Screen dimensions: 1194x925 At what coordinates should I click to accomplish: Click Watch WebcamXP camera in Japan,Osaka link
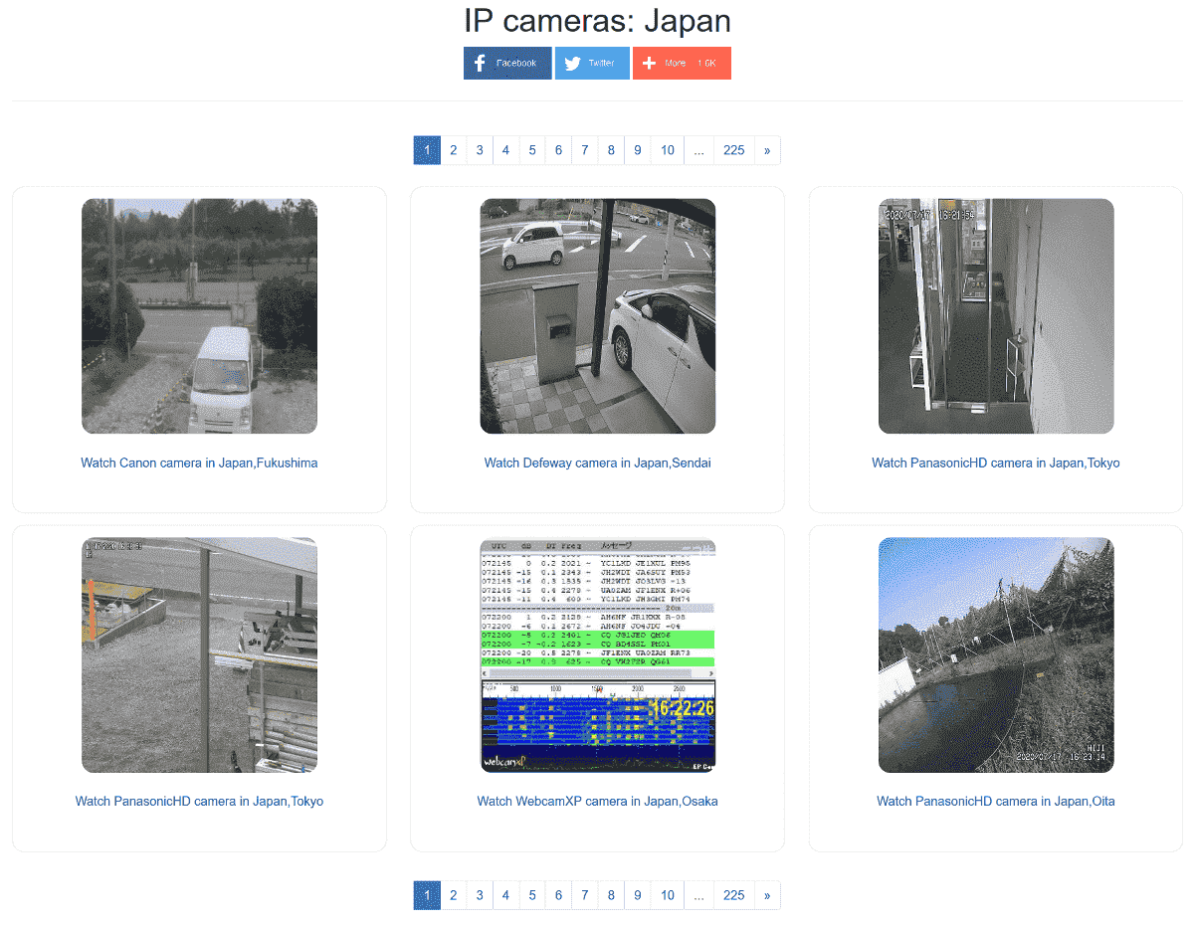point(597,801)
